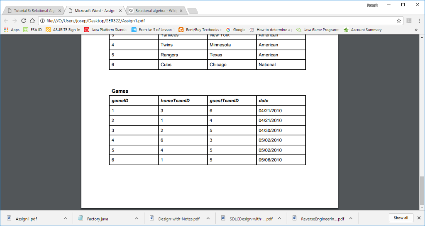Viewport: 425px width, 226px height.
Task: Go forward to next page
Action: [15, 21]
